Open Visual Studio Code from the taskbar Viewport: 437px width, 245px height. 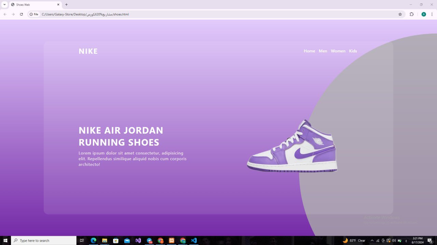[x=194, y=241]
